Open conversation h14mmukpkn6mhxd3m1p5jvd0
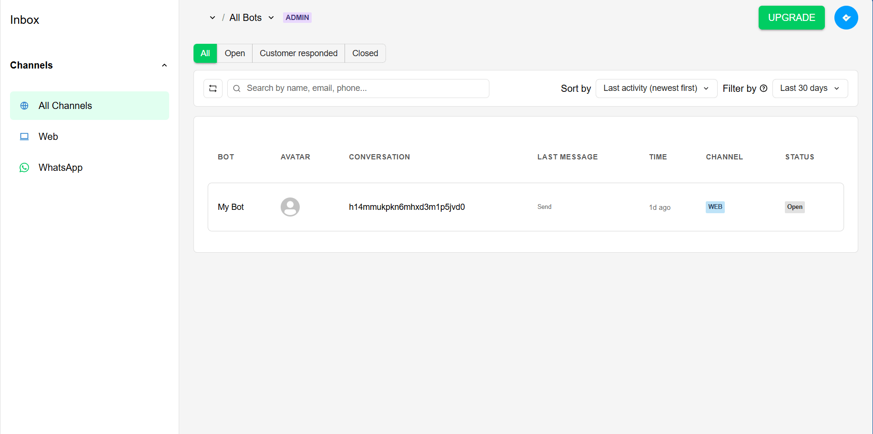873x434 pixels. [407, 207]
